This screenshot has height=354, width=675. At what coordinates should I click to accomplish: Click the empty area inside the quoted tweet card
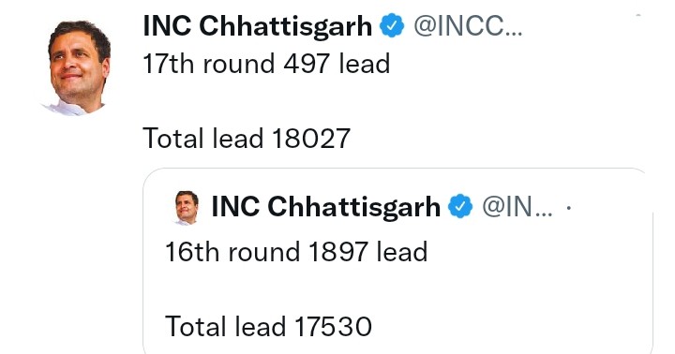click(x=517, y=288)
